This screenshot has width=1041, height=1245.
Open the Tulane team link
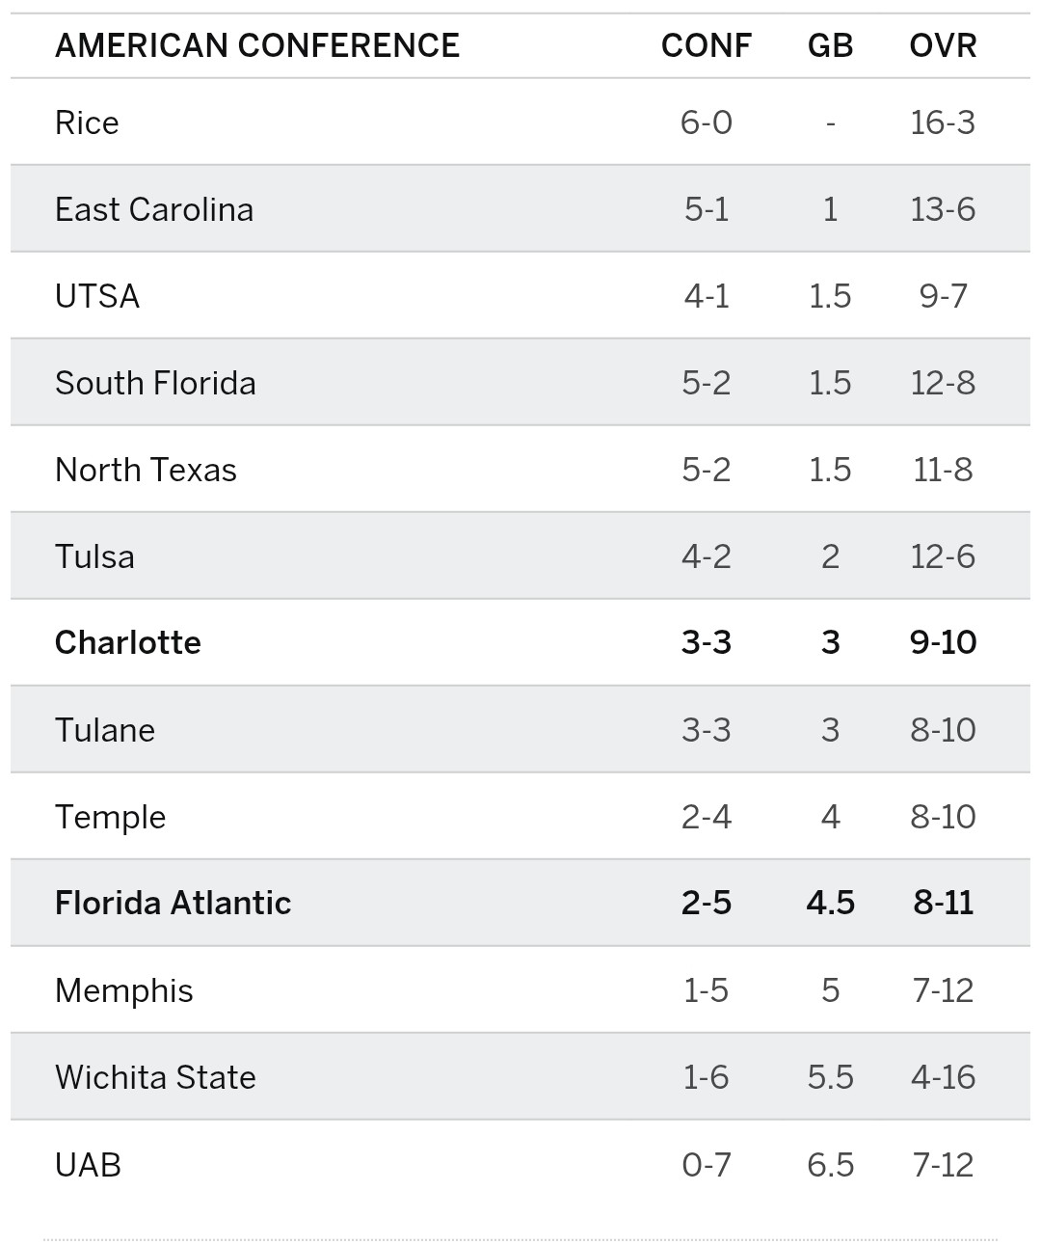105,730
